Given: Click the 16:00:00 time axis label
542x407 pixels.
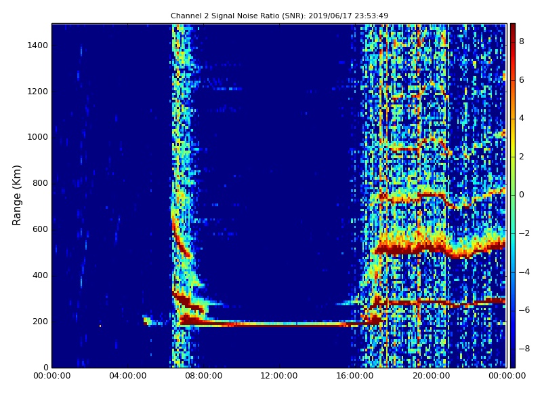Looking at the screenshot, I should point(355,376).
